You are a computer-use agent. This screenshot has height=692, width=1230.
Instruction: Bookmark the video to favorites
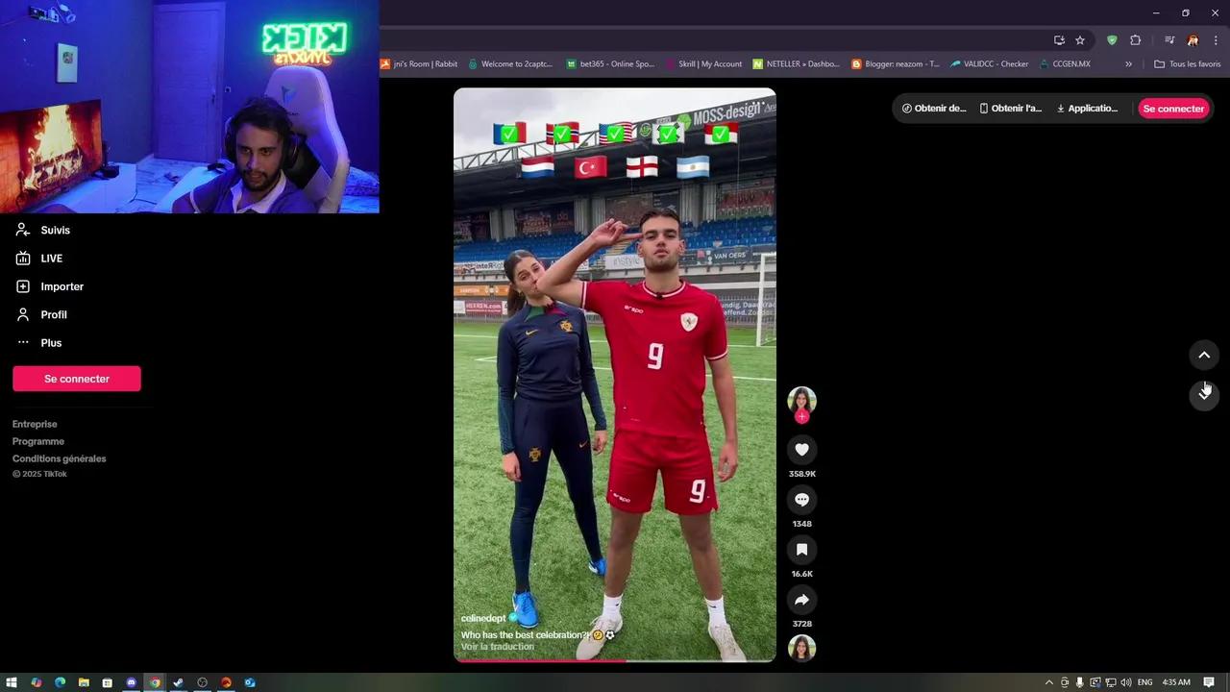tap(801, 550)
